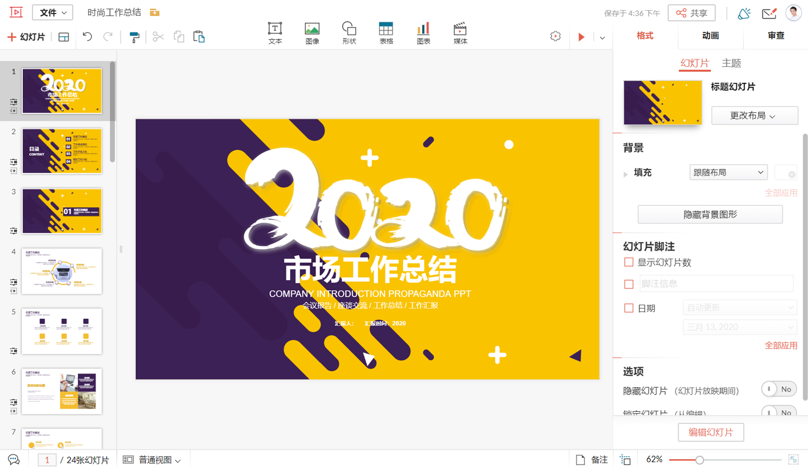
Task: Switch to the 主题 subtab
Action: pos(731,63)
